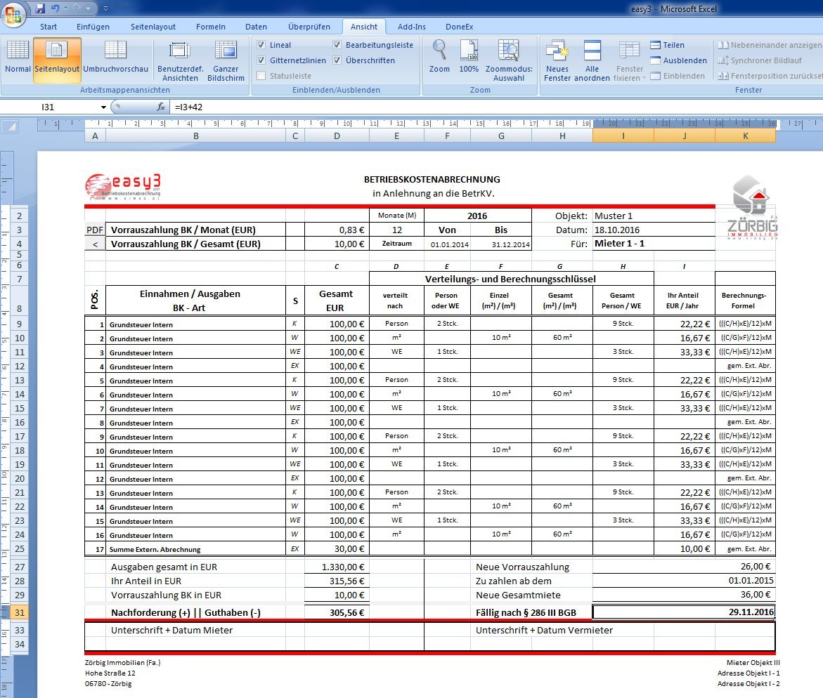
Task: Select column D header
Action: click(x=337, y=136)
